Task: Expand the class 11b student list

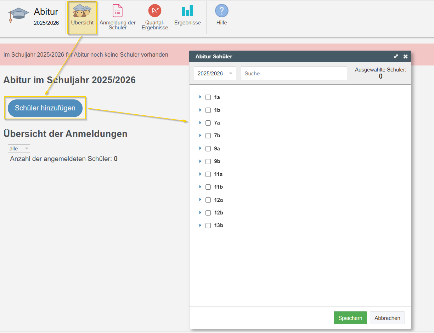Action: (x=200, y=187)
